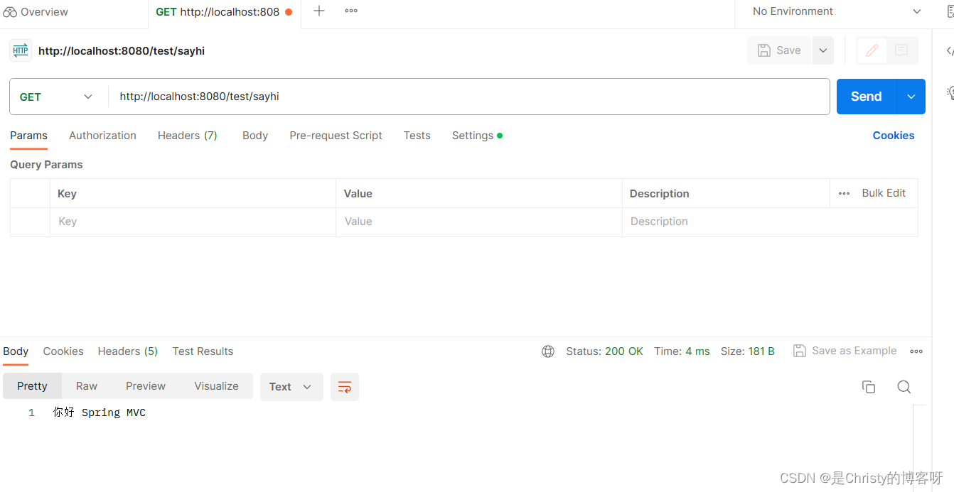Open the Pre-request Script tab

point(336,136)
